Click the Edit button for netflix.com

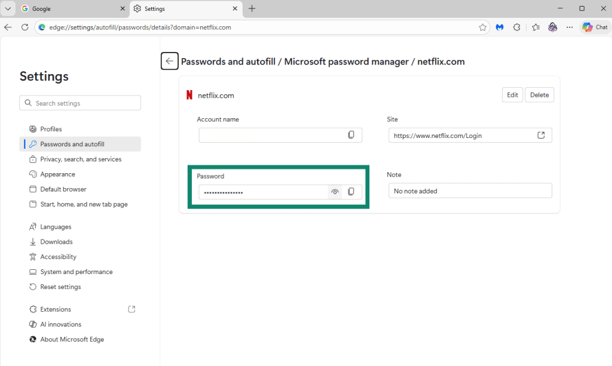(x=512, y=95)
